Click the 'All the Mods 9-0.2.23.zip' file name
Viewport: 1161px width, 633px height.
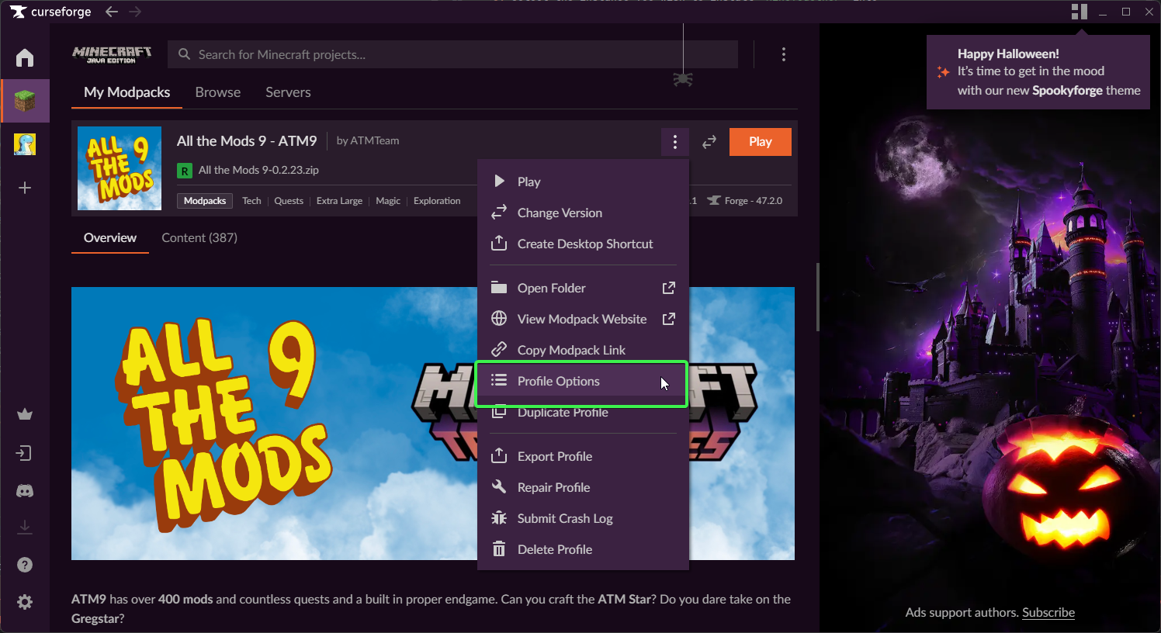pos(258,170)
